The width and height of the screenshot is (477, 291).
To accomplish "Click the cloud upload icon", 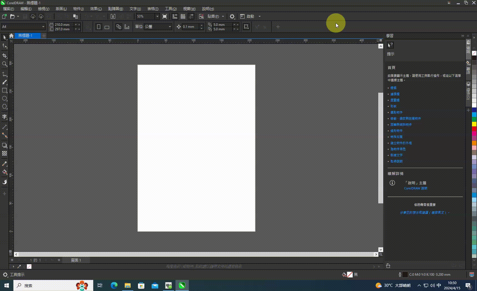I will click(x=41, y=16).
